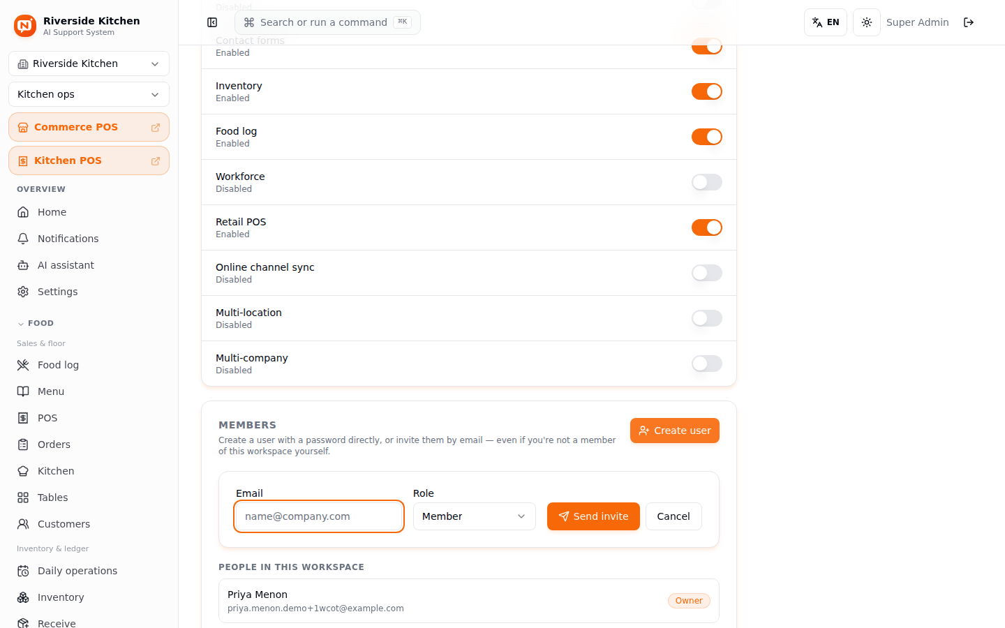Open the Kitchen POS external link icon

pyautogui.click(x=156, y=161)
